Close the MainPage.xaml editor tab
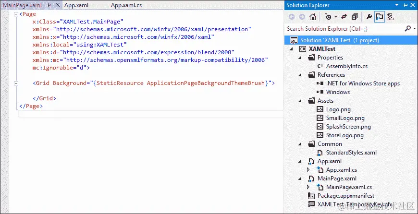The width and height of the screenshot is (418, 214). click(x=58, y=5)
